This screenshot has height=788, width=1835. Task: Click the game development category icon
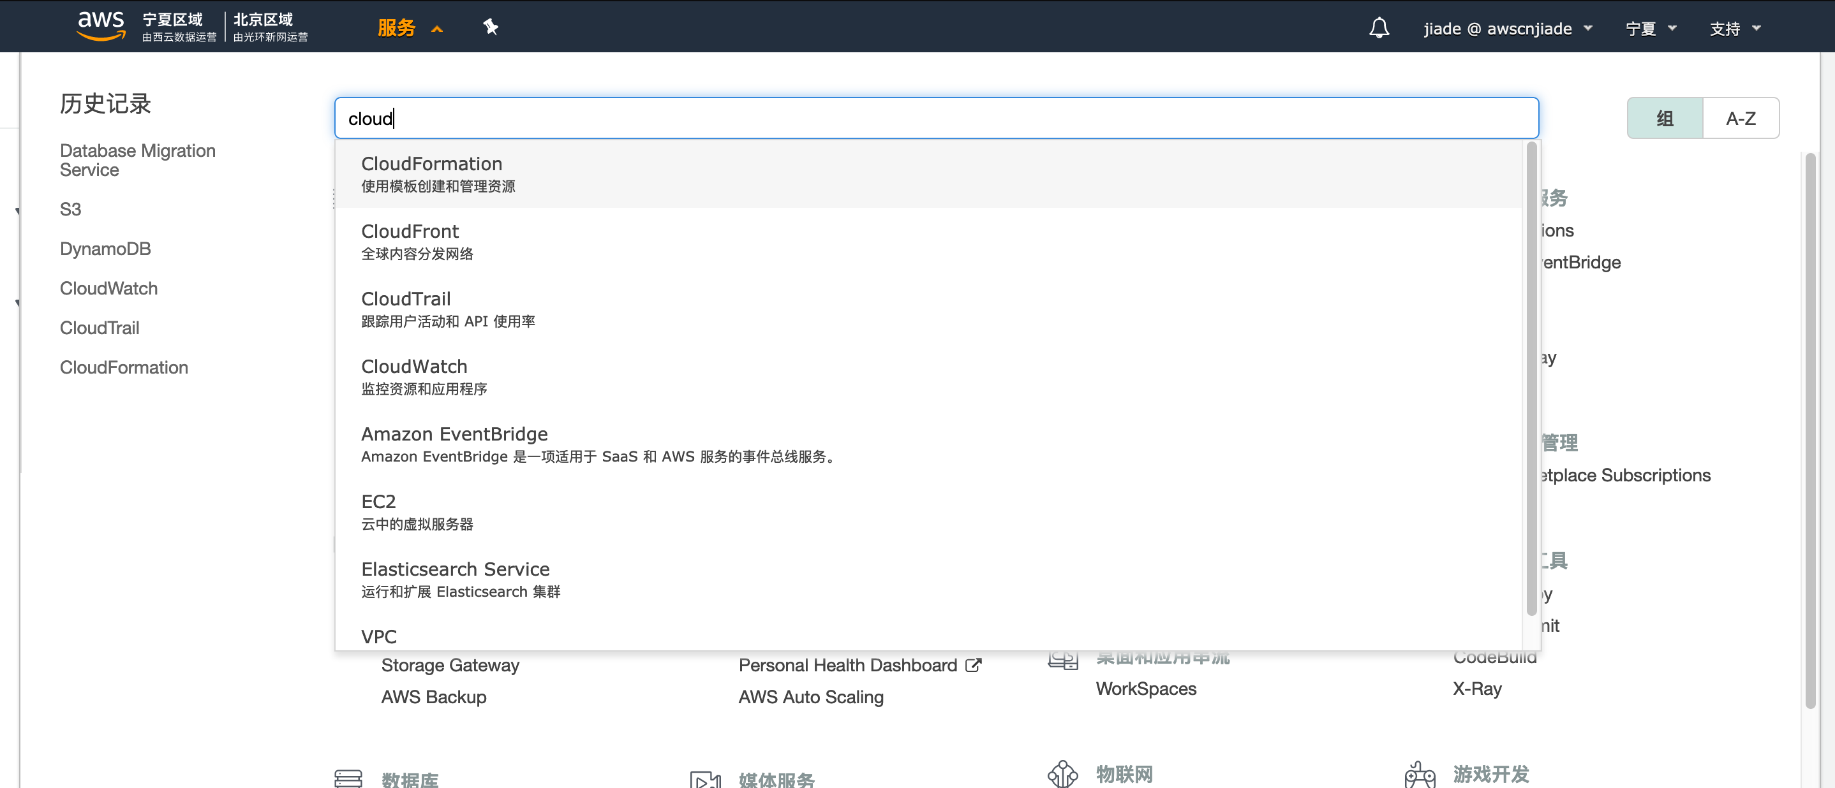point(1419,775)
